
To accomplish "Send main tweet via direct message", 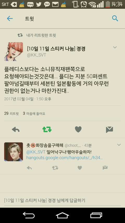I will [x=109, y=130].
